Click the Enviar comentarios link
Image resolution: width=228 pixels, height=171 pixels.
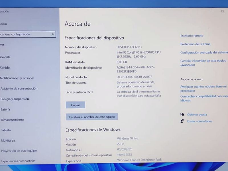tap(199, 121)
